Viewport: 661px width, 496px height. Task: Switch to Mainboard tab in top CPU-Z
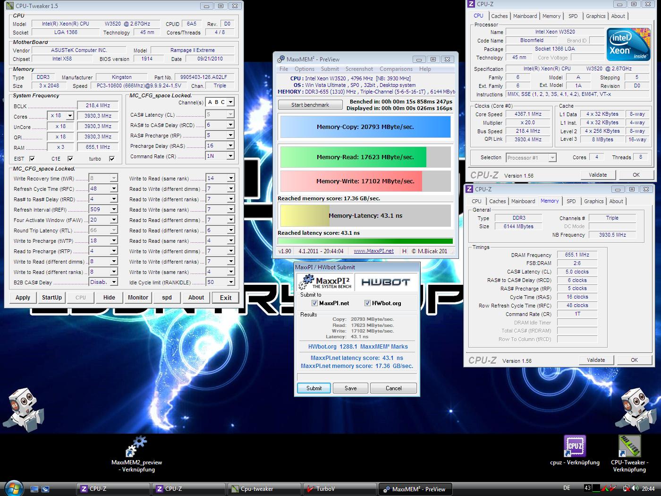(x=525, y=16)
